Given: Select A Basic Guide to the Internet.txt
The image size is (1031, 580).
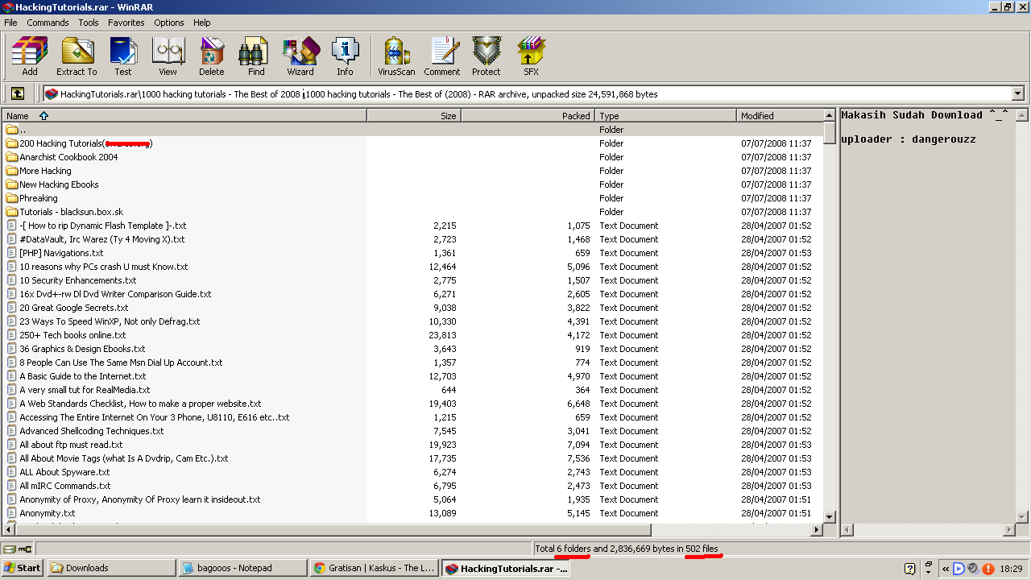Looking at the screenshot, I should (x=83, y=376).
